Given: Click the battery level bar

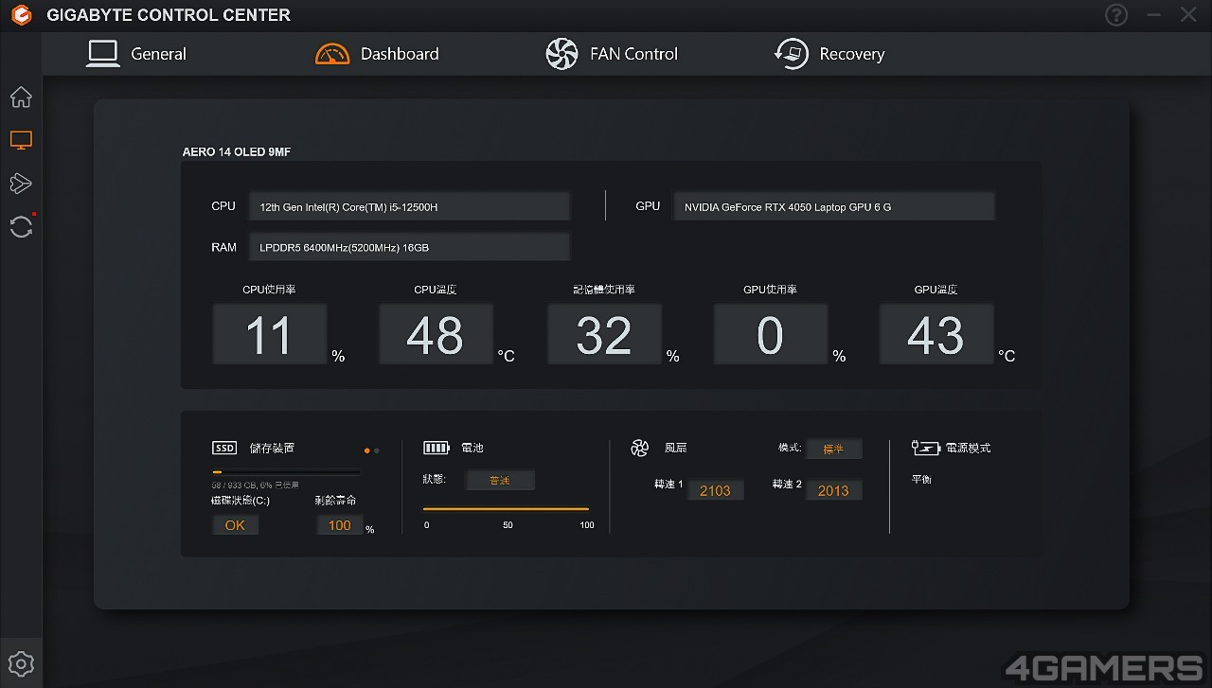Looking at the screenshot, I should (x=506, y=509).
